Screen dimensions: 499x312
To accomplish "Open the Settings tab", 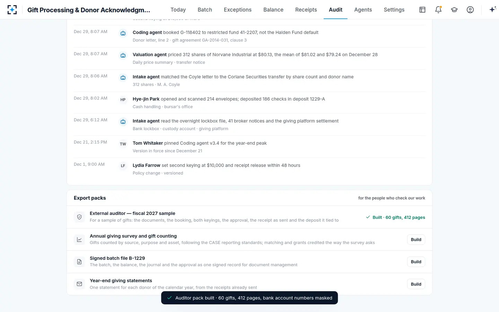I will point(394,10).
